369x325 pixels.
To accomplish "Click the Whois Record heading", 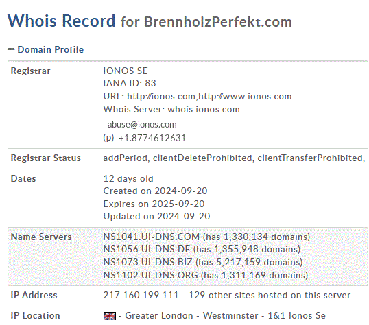I will 62,21.
